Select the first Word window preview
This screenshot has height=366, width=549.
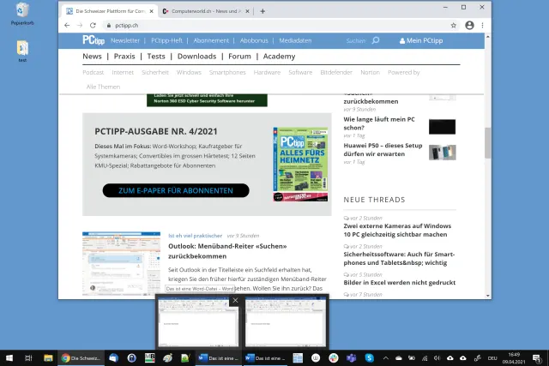(198, 322)
